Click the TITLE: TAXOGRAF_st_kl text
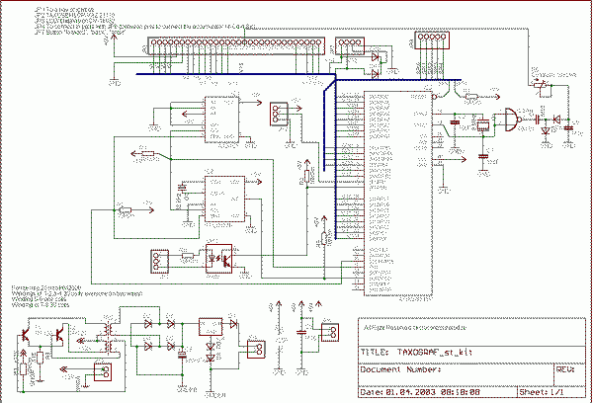 coord(416,353)
